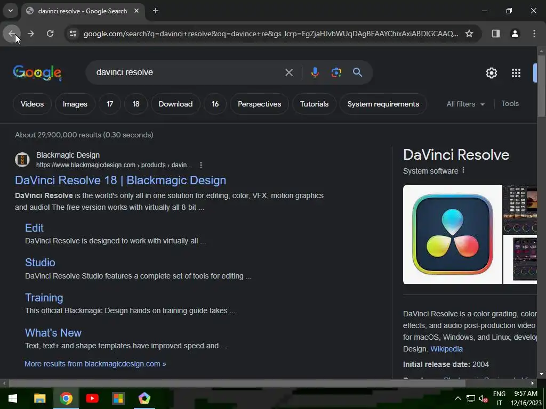The height and width of the screenshot is (409, 546).
Task: Reload the page with the refresh icon
Action: [50, 34]
